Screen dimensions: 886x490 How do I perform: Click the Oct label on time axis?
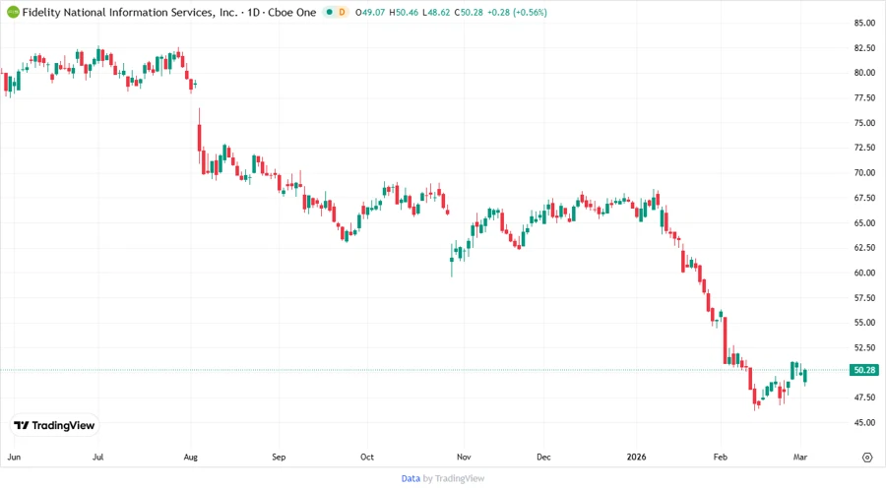tap(367, 458)
